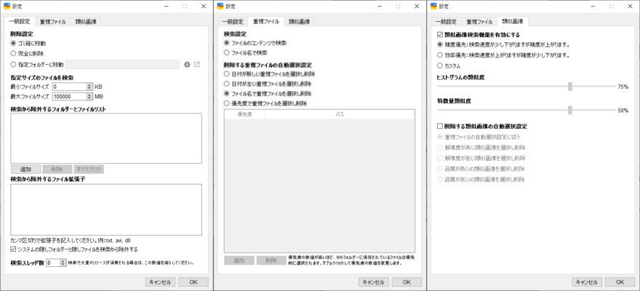The height and width of the screenshot is (291, 640).
Task: Click キャンセル in the right window
Action: click(587, 282)
